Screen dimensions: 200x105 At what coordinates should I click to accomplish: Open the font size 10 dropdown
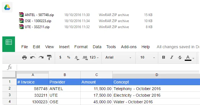pyautogui.click(x=148, y=57)
